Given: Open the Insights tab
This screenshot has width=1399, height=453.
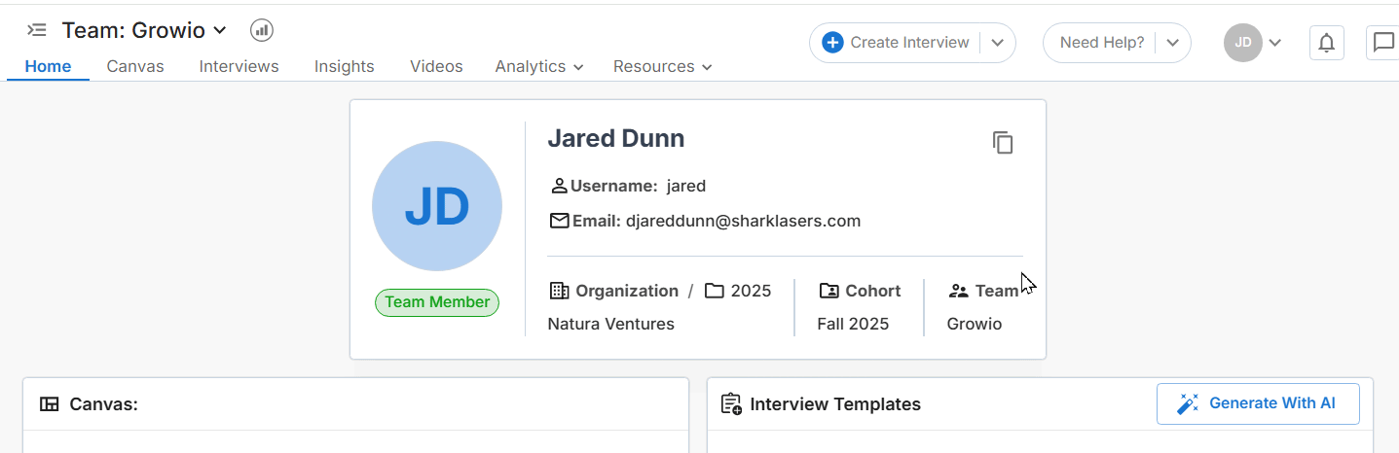Looking at the screenshot, I should [344, 66].
